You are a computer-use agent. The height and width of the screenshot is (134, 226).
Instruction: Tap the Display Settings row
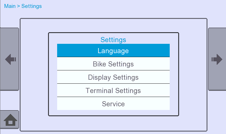click(x=113, y=77)
